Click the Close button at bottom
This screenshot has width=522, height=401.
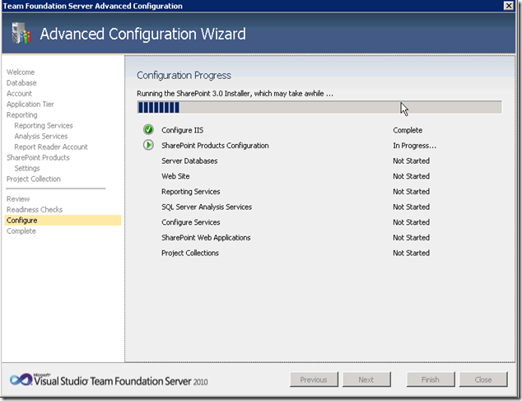[x=483, y=380]
